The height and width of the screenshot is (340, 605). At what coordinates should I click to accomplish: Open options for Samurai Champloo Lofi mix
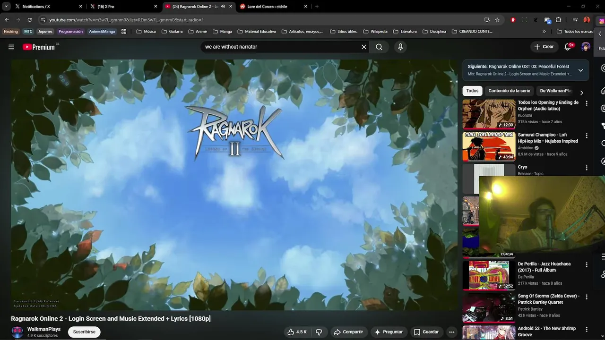tap(587, 136)
